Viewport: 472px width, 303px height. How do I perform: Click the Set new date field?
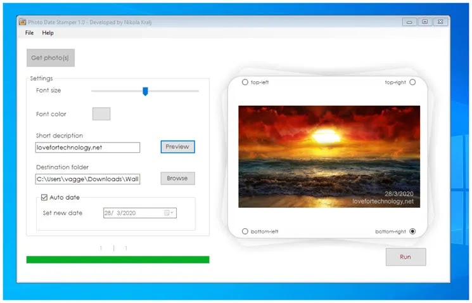(140, 213)
